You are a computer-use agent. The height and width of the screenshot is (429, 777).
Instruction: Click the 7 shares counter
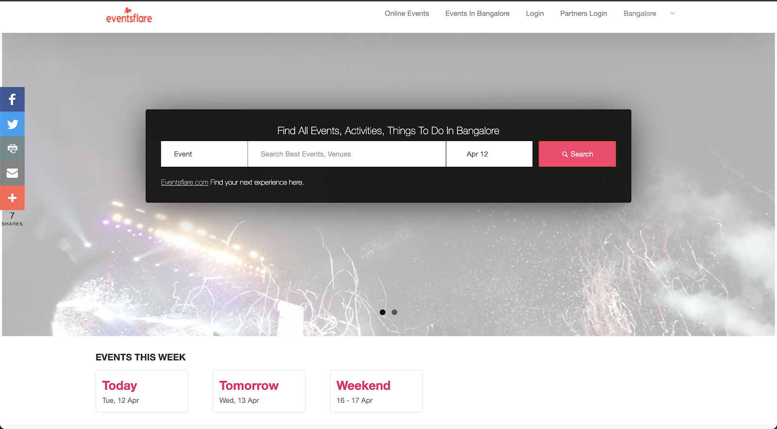click(12, 219)
